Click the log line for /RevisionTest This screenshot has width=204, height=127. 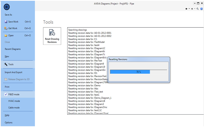pyautogui.click(x=87, y=76)
